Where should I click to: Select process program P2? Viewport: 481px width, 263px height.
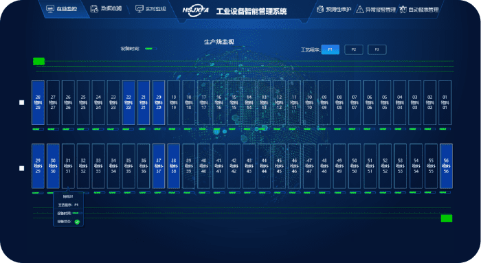coord(354,49)
